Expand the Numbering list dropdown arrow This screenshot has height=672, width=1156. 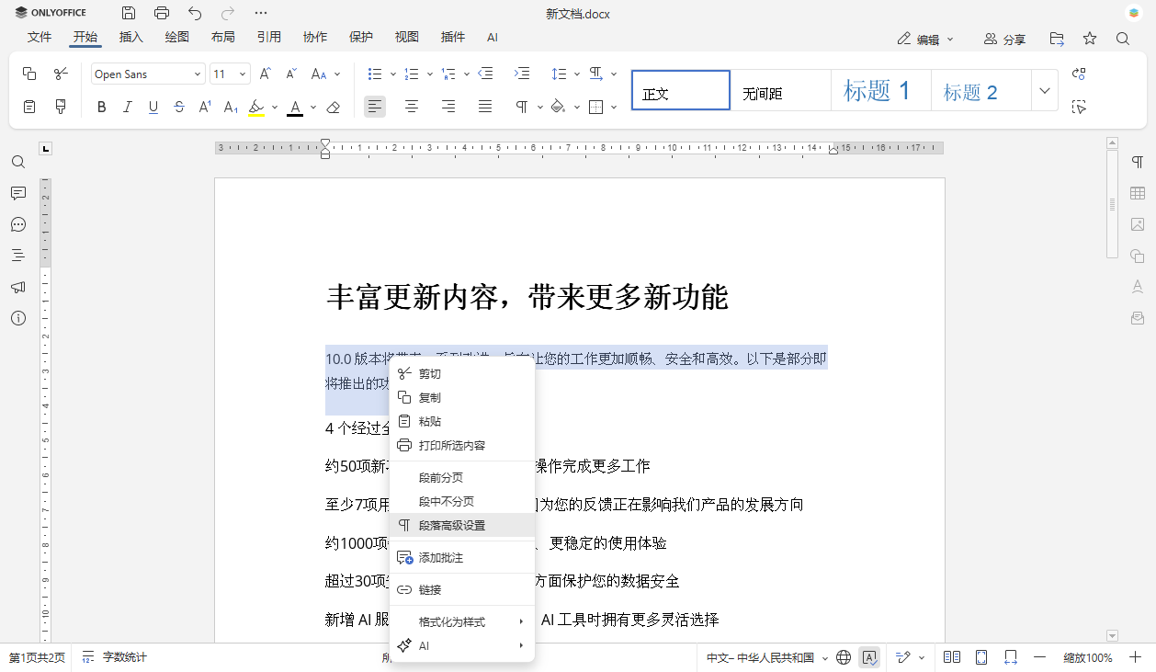click(430, 74)
